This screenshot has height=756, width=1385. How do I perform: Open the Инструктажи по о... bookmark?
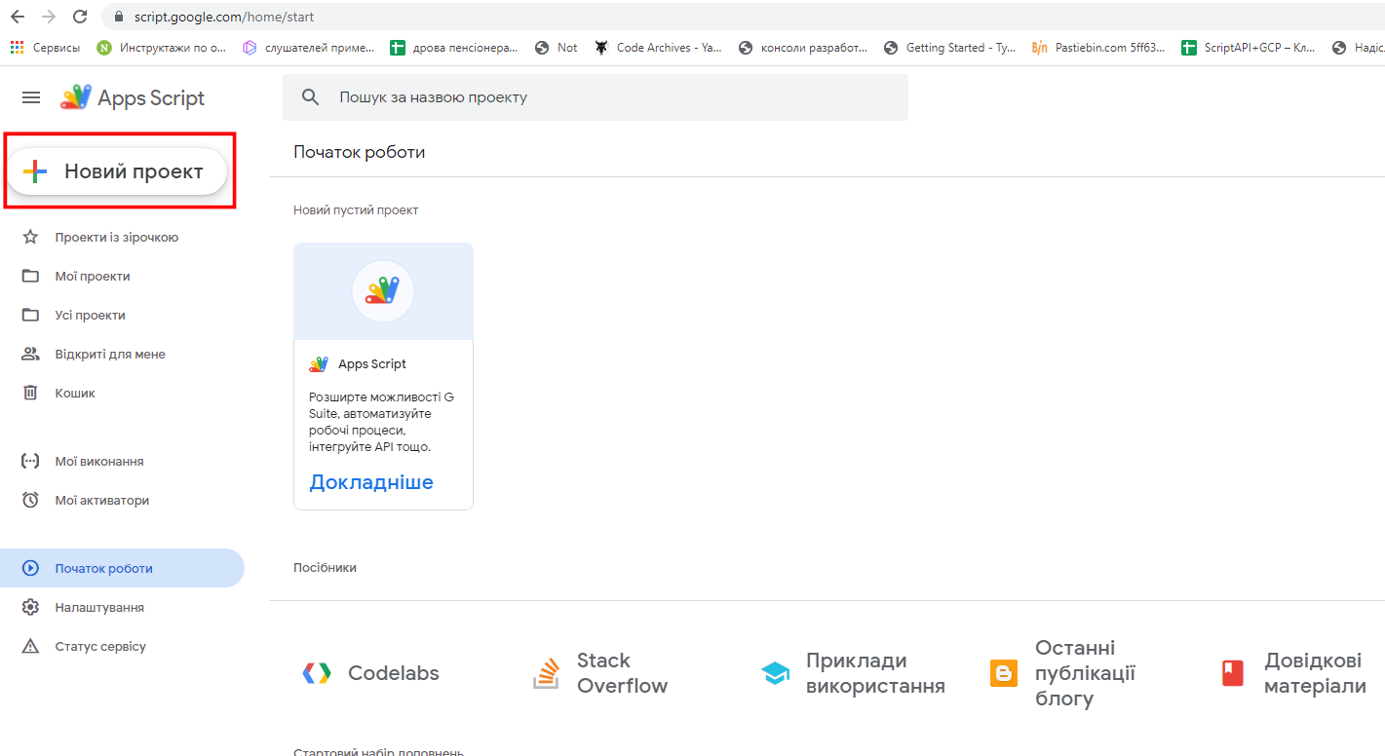coord(161,48)
